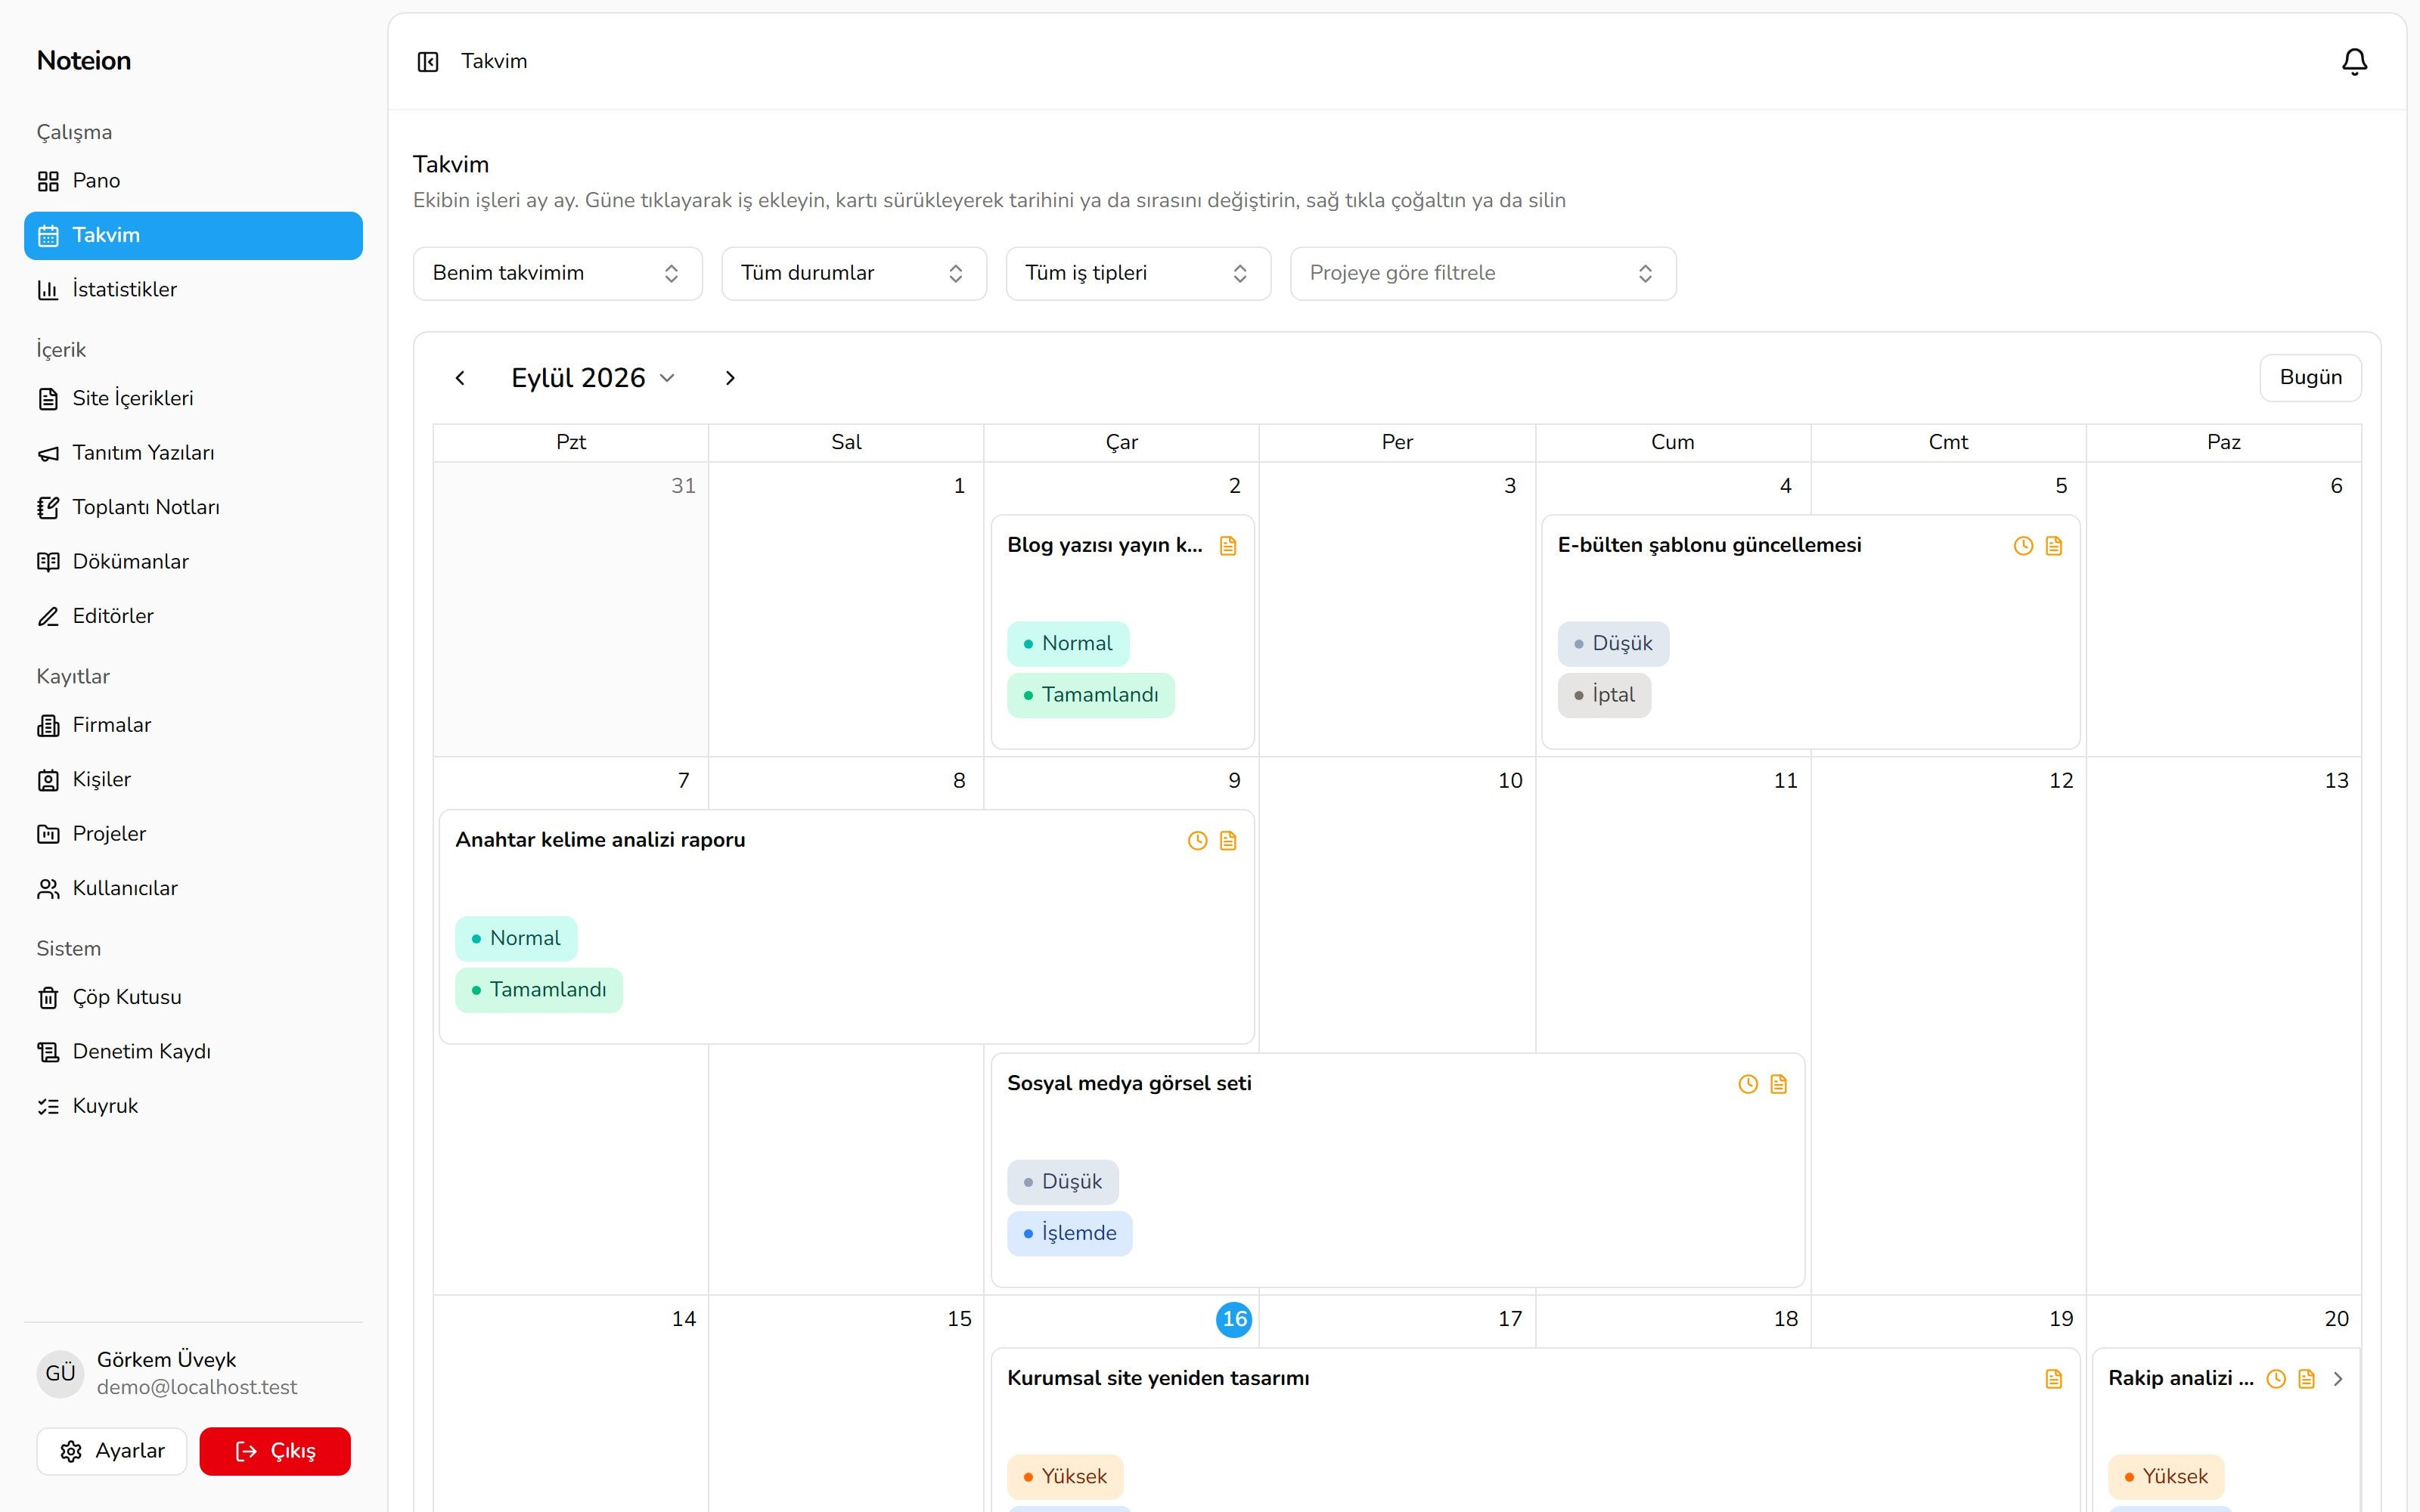Open Denetim Kaydı in the sidebar

tap(193, 1052)
